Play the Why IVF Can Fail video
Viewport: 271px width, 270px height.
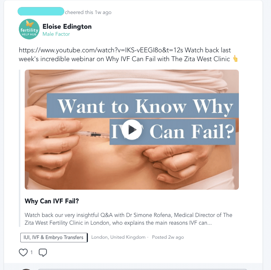click(132, 130)
